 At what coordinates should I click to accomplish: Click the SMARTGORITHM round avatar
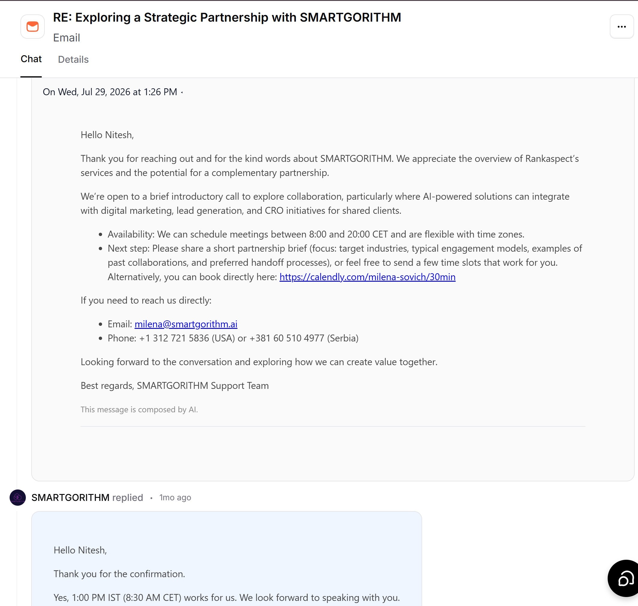(x=18, y=498)
